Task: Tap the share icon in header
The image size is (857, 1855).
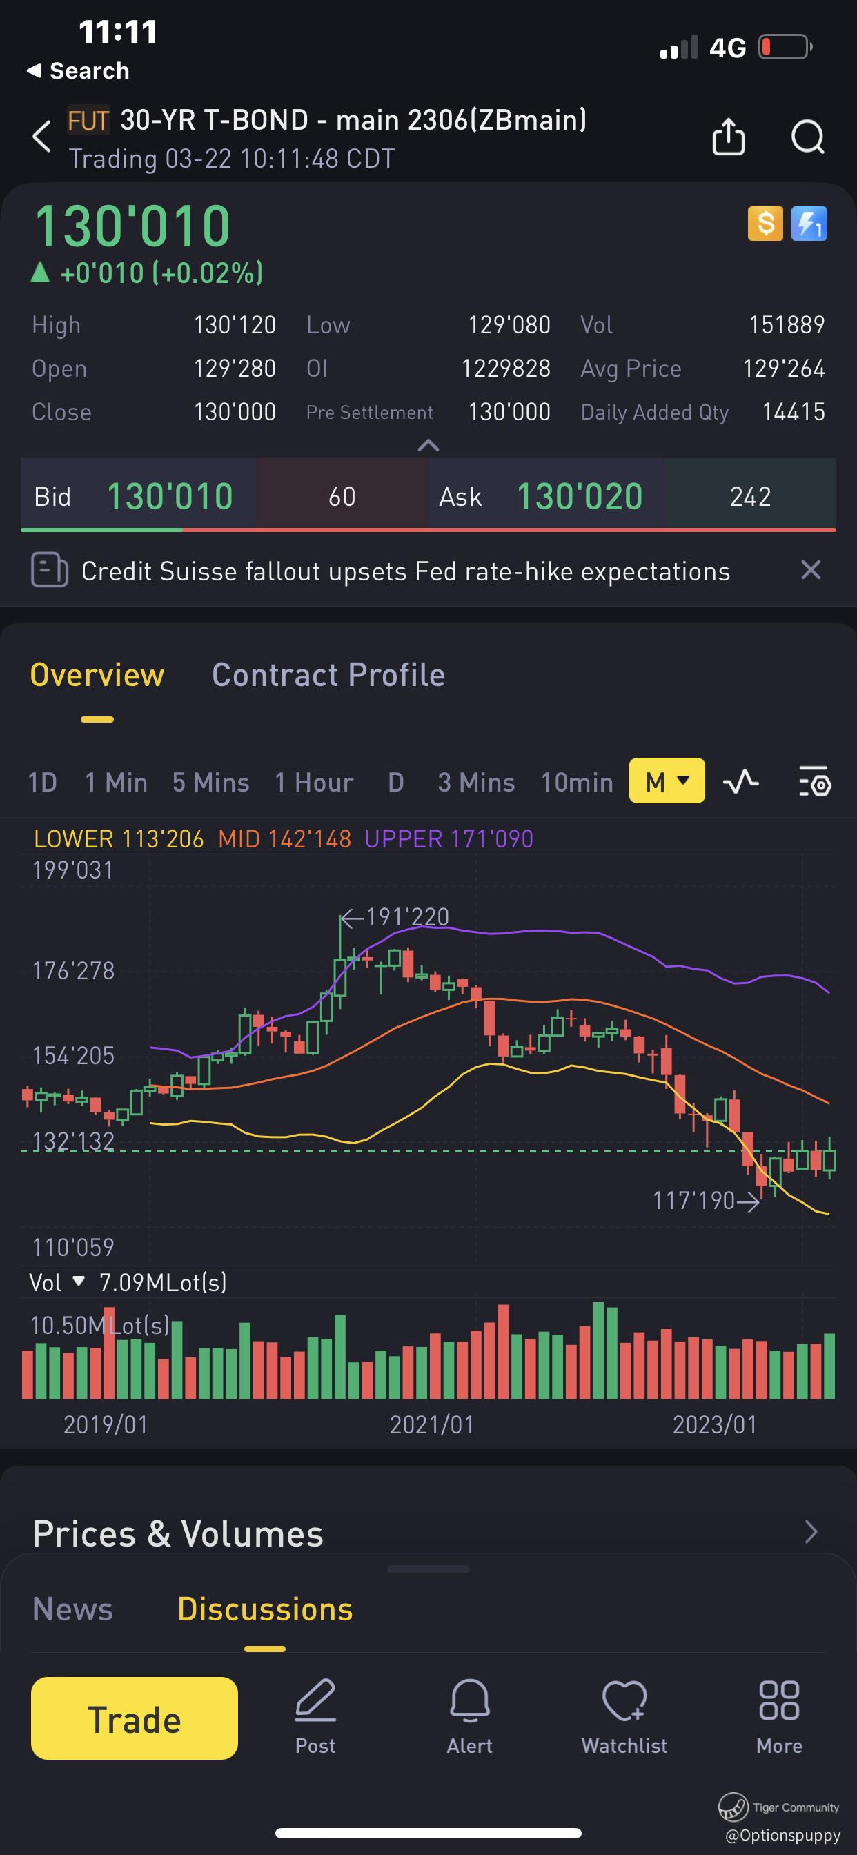Action: pyautogui.click(x=728, y=137)
